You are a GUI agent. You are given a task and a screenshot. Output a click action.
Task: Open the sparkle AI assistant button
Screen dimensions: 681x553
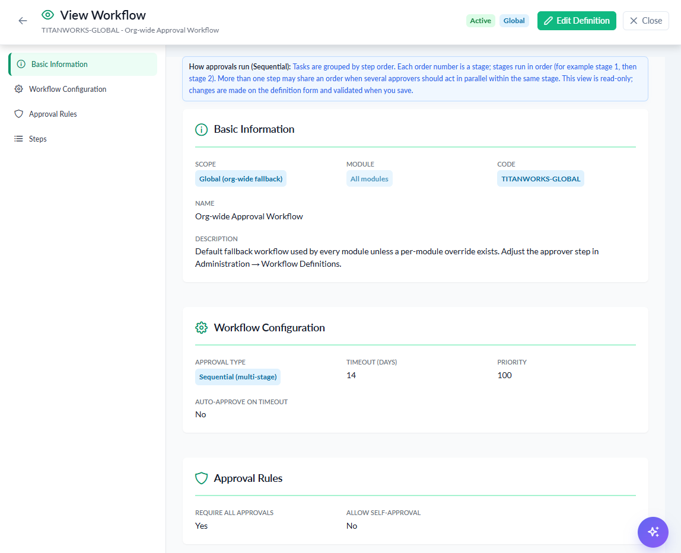(653, 532)
